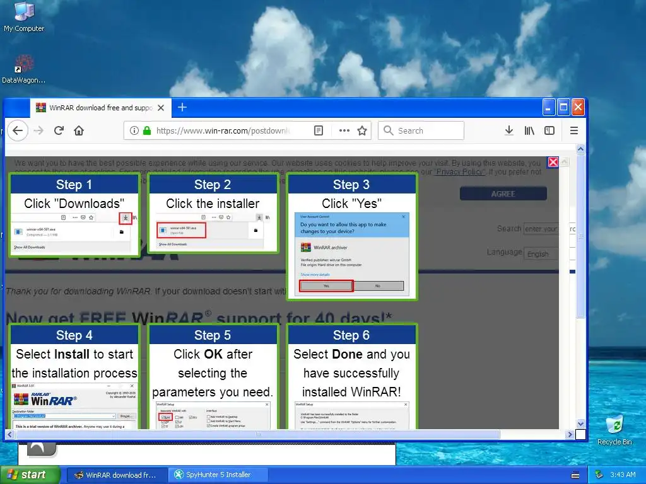Click horizontal scrollbar right arrow
Viewport: 646px width, 484px height.
(570, 434)
